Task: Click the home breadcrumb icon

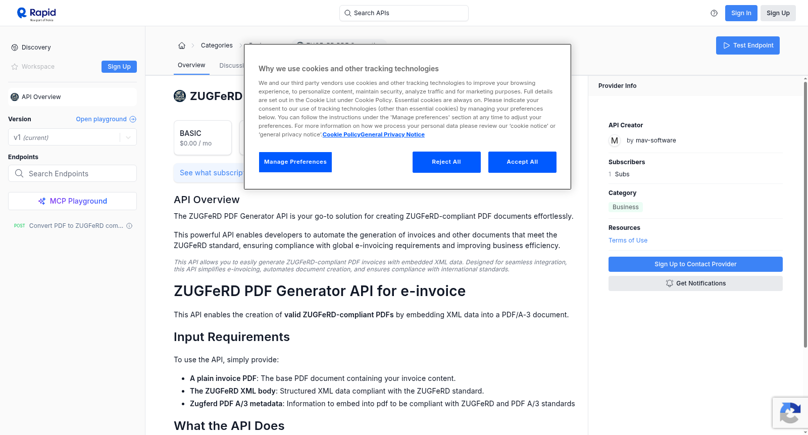Action: coord(182,45)
